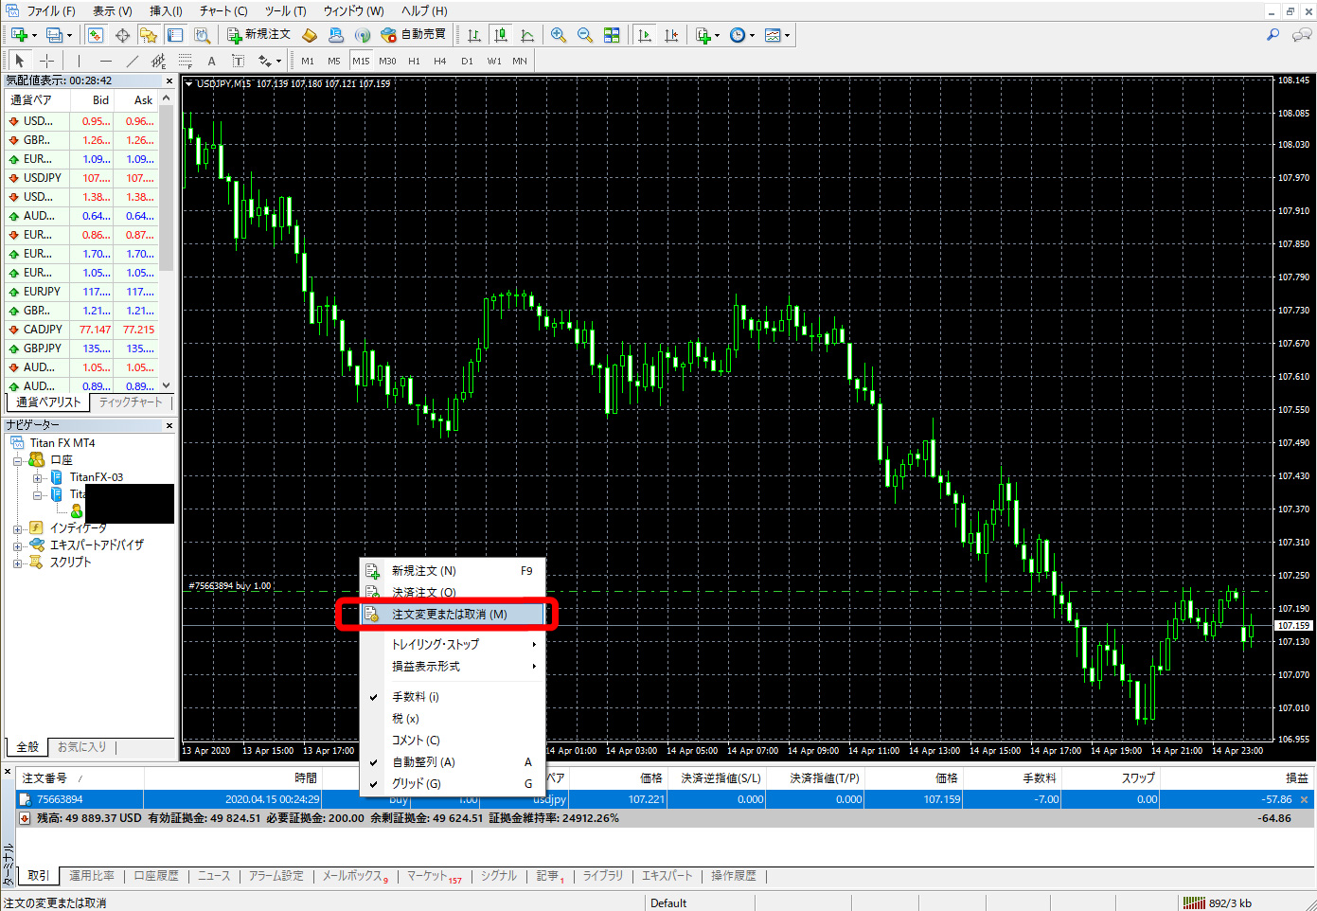Open a new chart window icon
Screen dimensions: 1317x911
18,35
